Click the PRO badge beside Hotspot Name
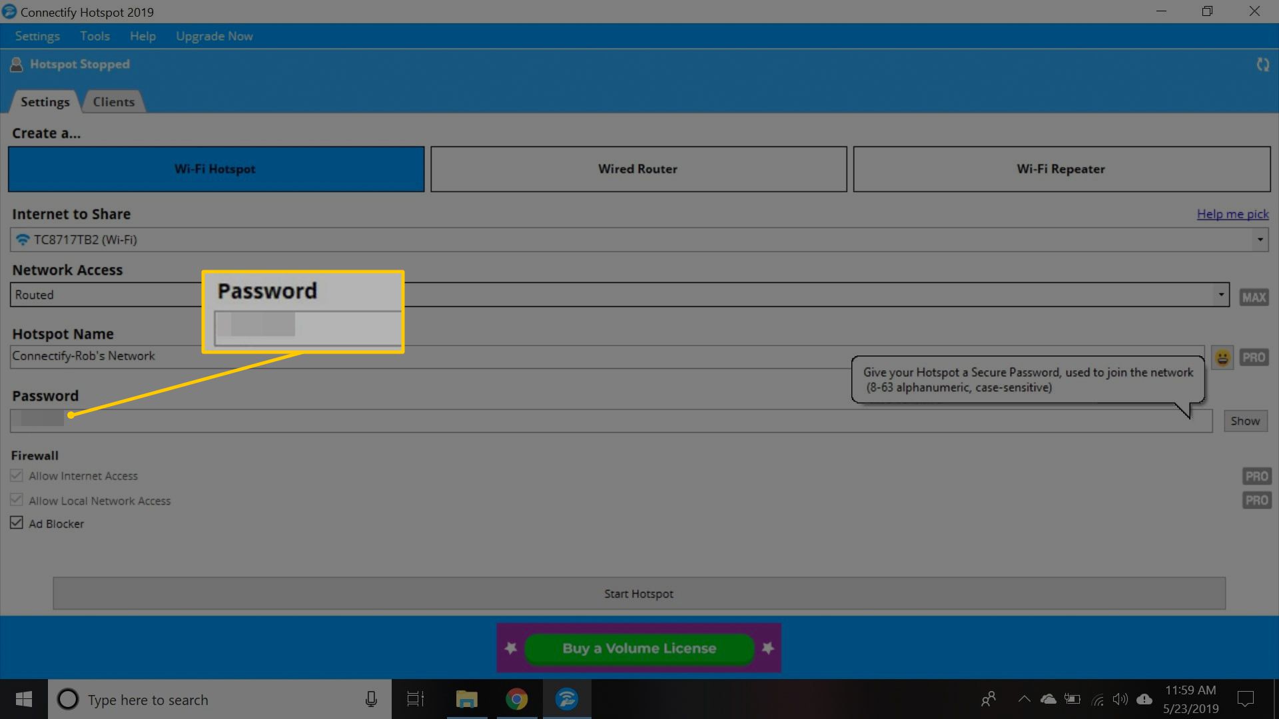1279x719 pixels. pos(1254,358)
